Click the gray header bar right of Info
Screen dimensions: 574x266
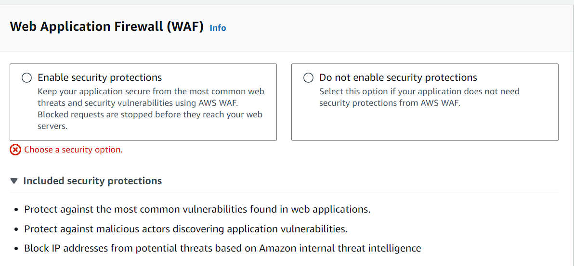tap(399, 28)
